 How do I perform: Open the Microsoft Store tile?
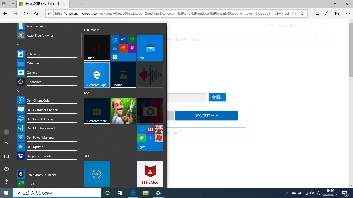pyautogui.click(x=97, y=111)
